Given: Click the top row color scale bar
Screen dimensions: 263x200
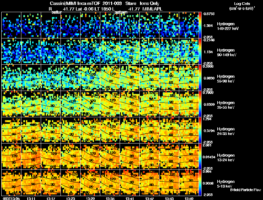Looking at the screenshot, I should coord(200,25).
